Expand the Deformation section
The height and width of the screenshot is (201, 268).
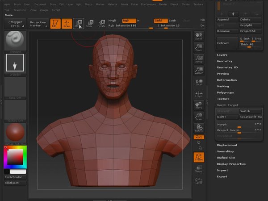click(x=227, y=80)
